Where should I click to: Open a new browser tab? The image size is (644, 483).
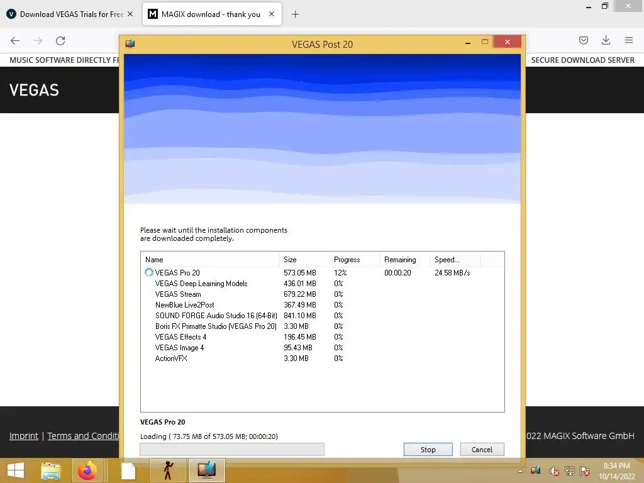[296, 14]
